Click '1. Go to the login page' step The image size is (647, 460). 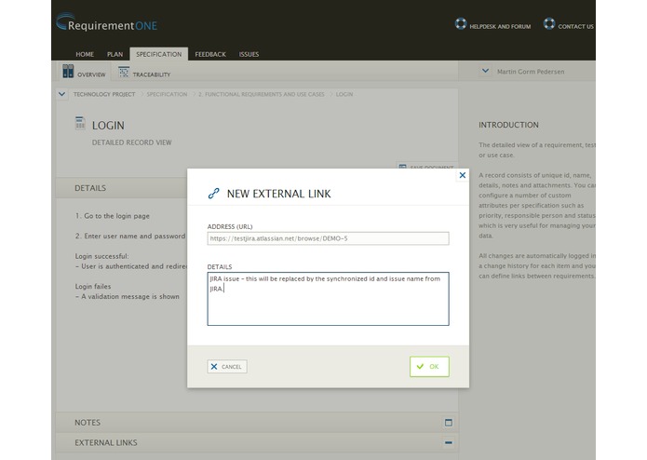pos(113,216)
